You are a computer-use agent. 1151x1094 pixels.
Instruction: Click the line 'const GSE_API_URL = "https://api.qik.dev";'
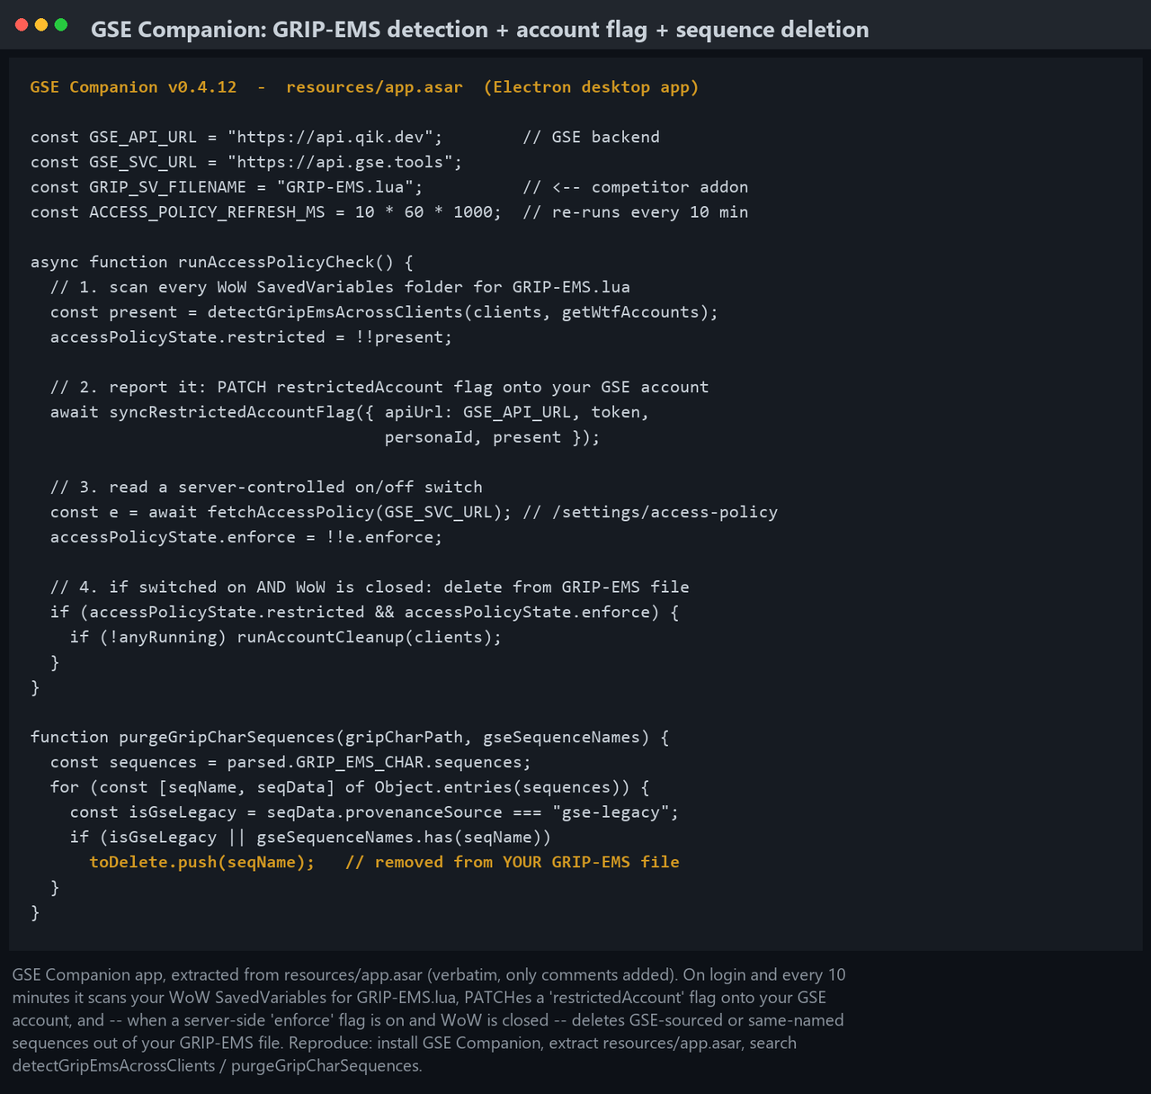click(236, 137)
